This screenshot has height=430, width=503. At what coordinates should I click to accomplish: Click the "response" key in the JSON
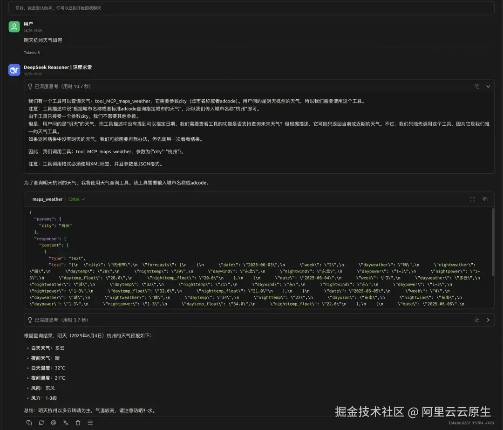(46, 239)
